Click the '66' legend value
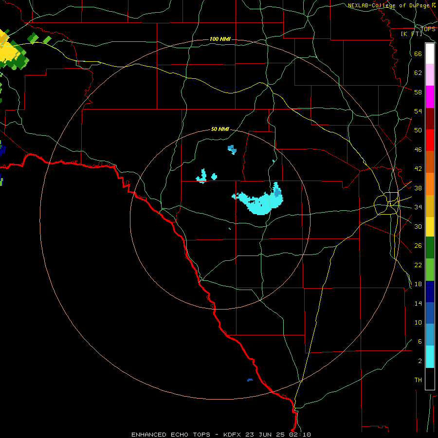This screenshot has width=438, height=438. [418, 54]
